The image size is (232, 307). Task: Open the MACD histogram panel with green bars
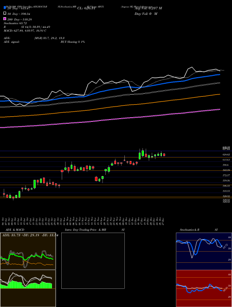coord(28,288)
